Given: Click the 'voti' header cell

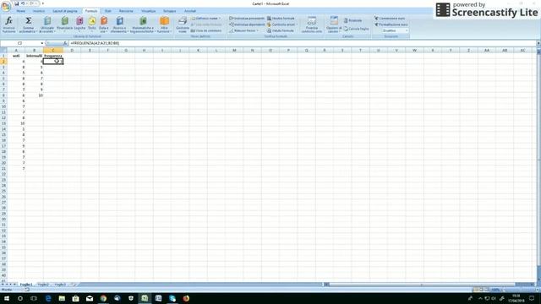Looking at the screenshot, I should 16,56.
